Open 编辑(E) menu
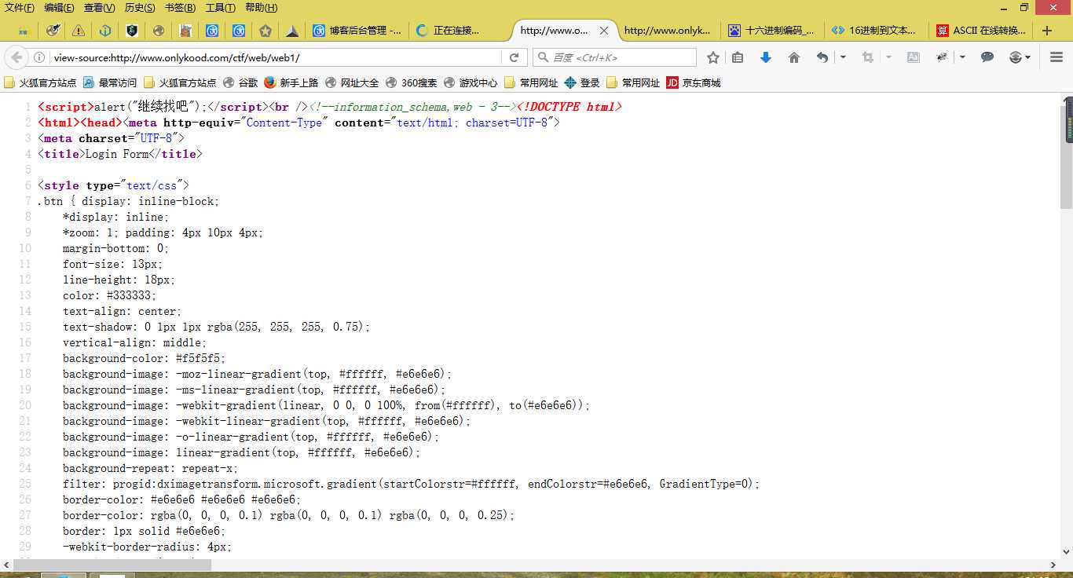Image resolution: width=1073 pixels, height=578 pixels. 60,8
